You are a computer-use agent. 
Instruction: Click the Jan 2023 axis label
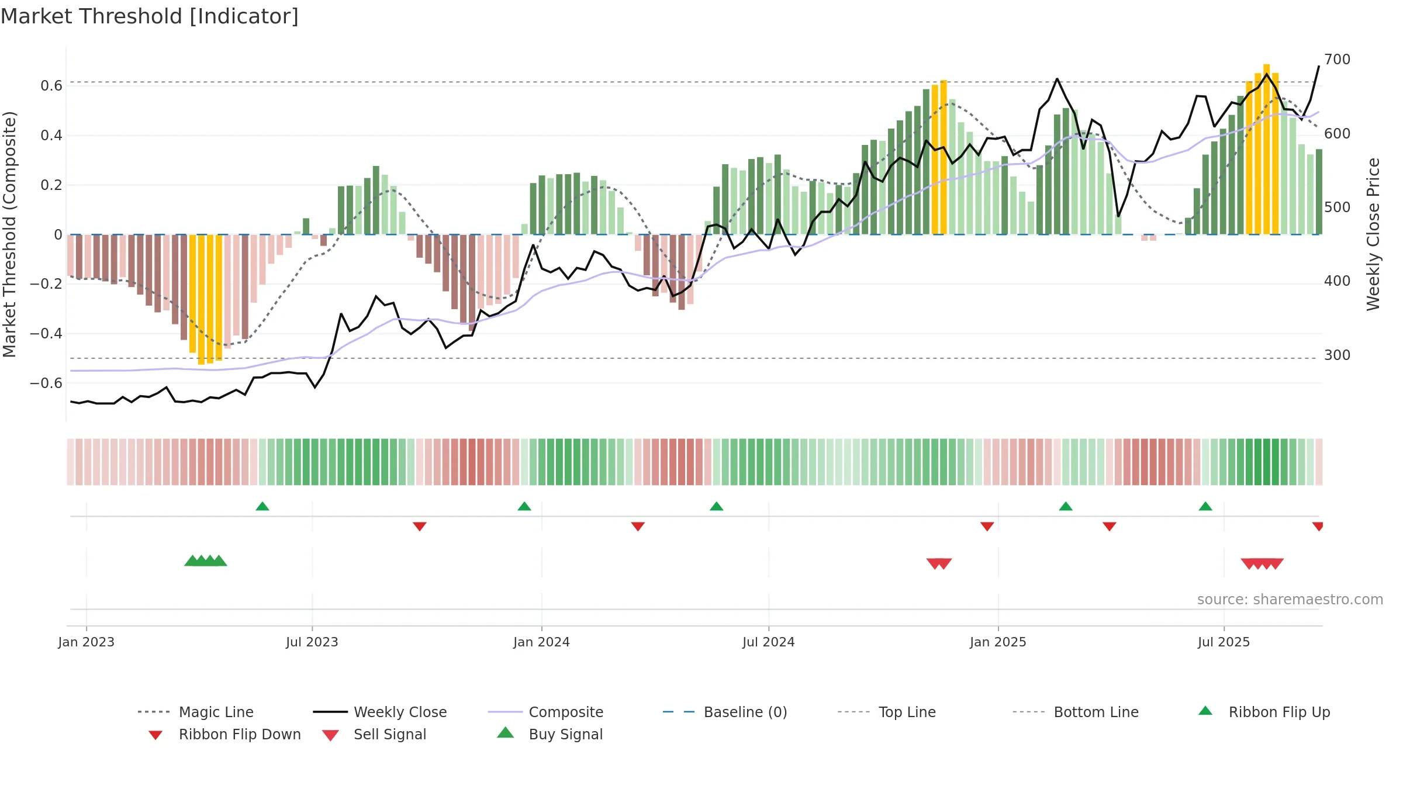coord(87,642)
